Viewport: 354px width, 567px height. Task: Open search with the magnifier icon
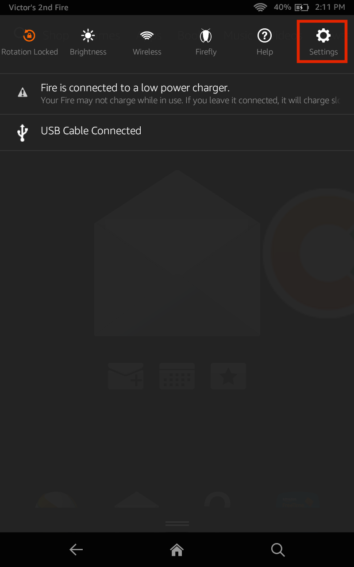pyautogui.click(x=278, y=550)
